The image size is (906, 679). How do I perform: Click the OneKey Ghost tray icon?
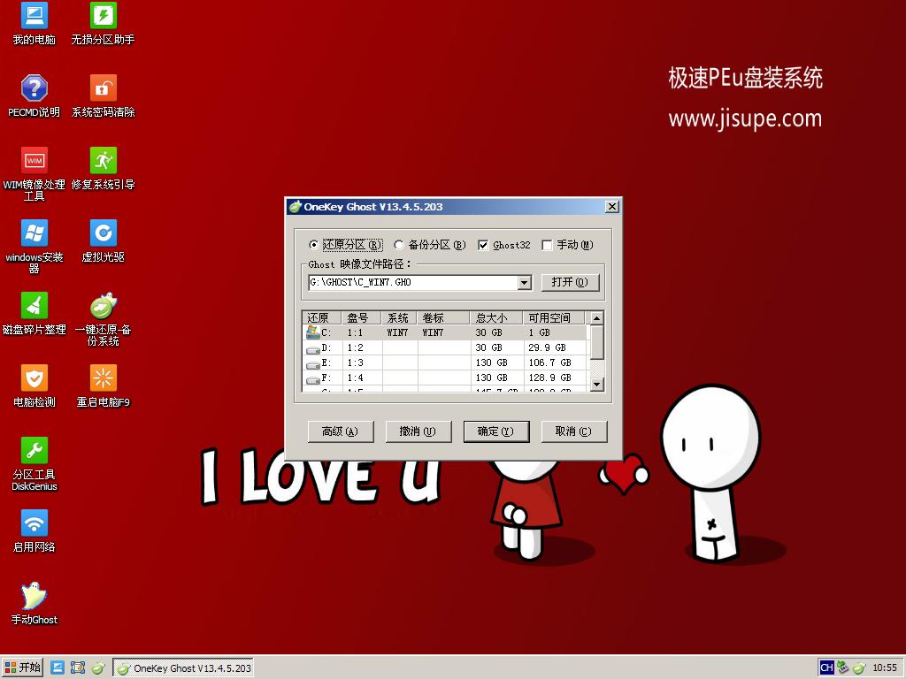click(859, 668)
